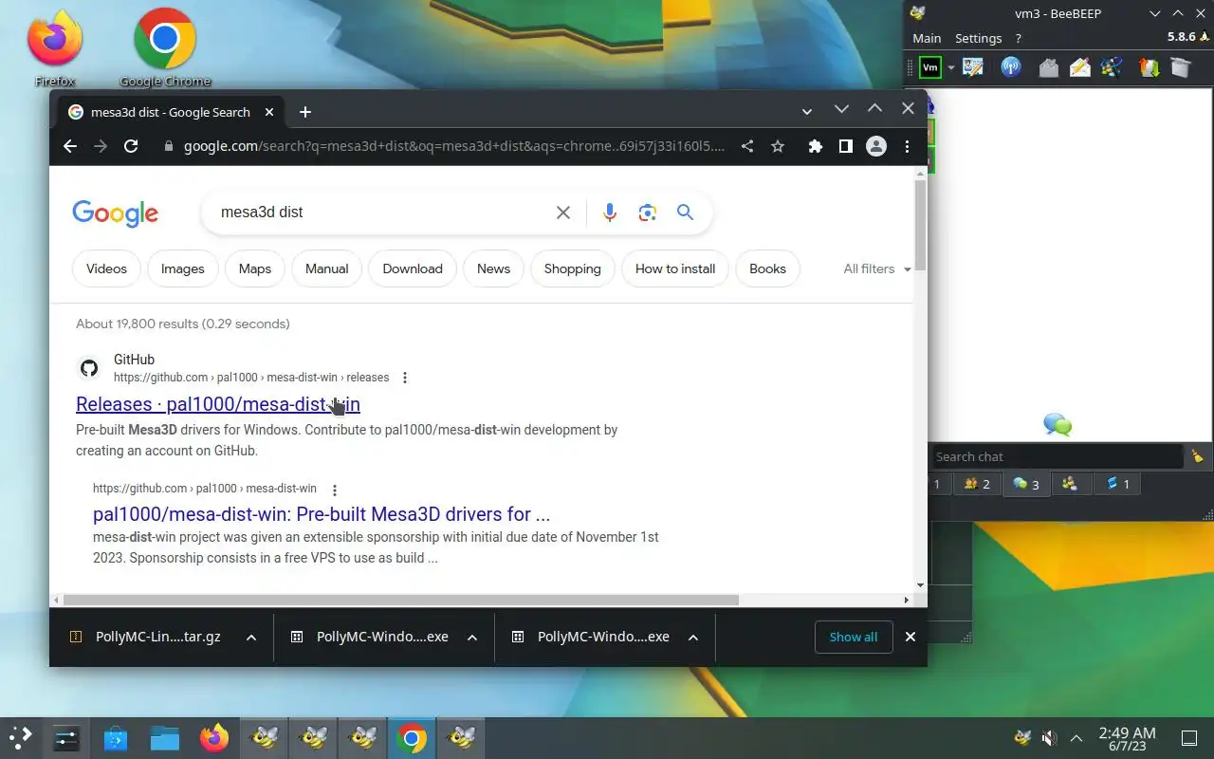The width and height of the screenshot is (1214, 759).
Task: Switch to BeeBEEP chats tab showing 3
Action: click(1026, 484)
